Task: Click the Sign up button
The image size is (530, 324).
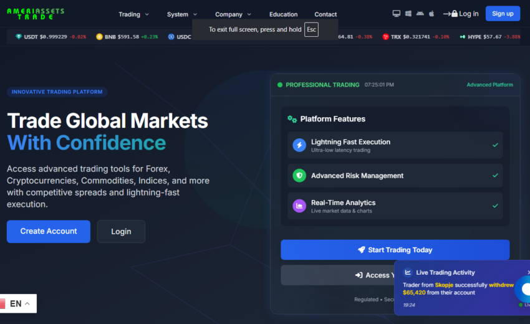Action: coord(503,14)
